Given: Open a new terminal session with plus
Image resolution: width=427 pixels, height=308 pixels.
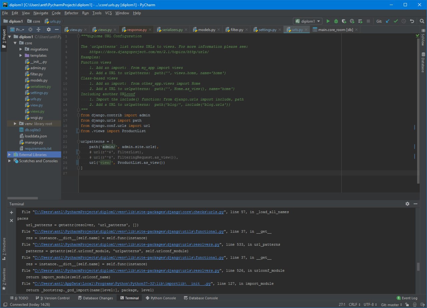Looking at the screenshot, I should point(12,213).
